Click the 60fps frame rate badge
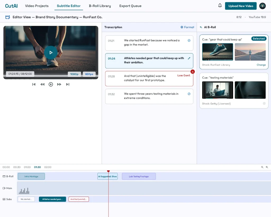271x217 pixels. 89,74
